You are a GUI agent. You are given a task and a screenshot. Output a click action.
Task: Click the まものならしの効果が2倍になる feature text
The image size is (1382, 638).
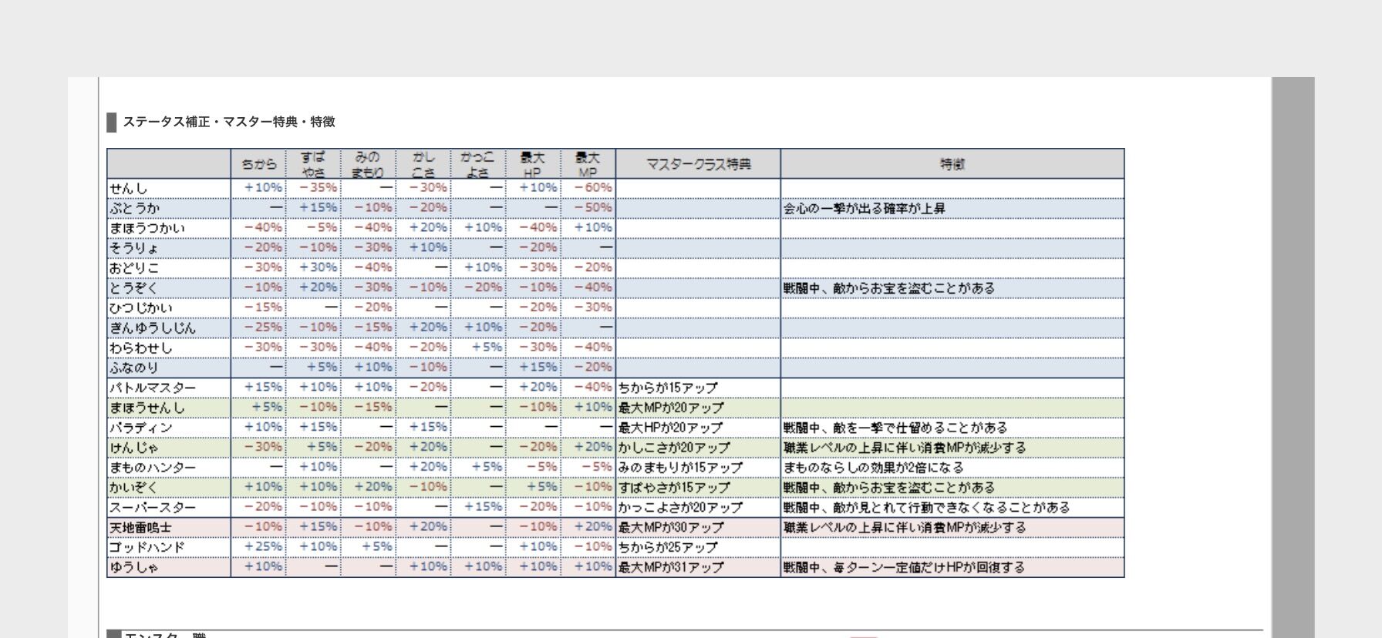(x=874, y=468)
